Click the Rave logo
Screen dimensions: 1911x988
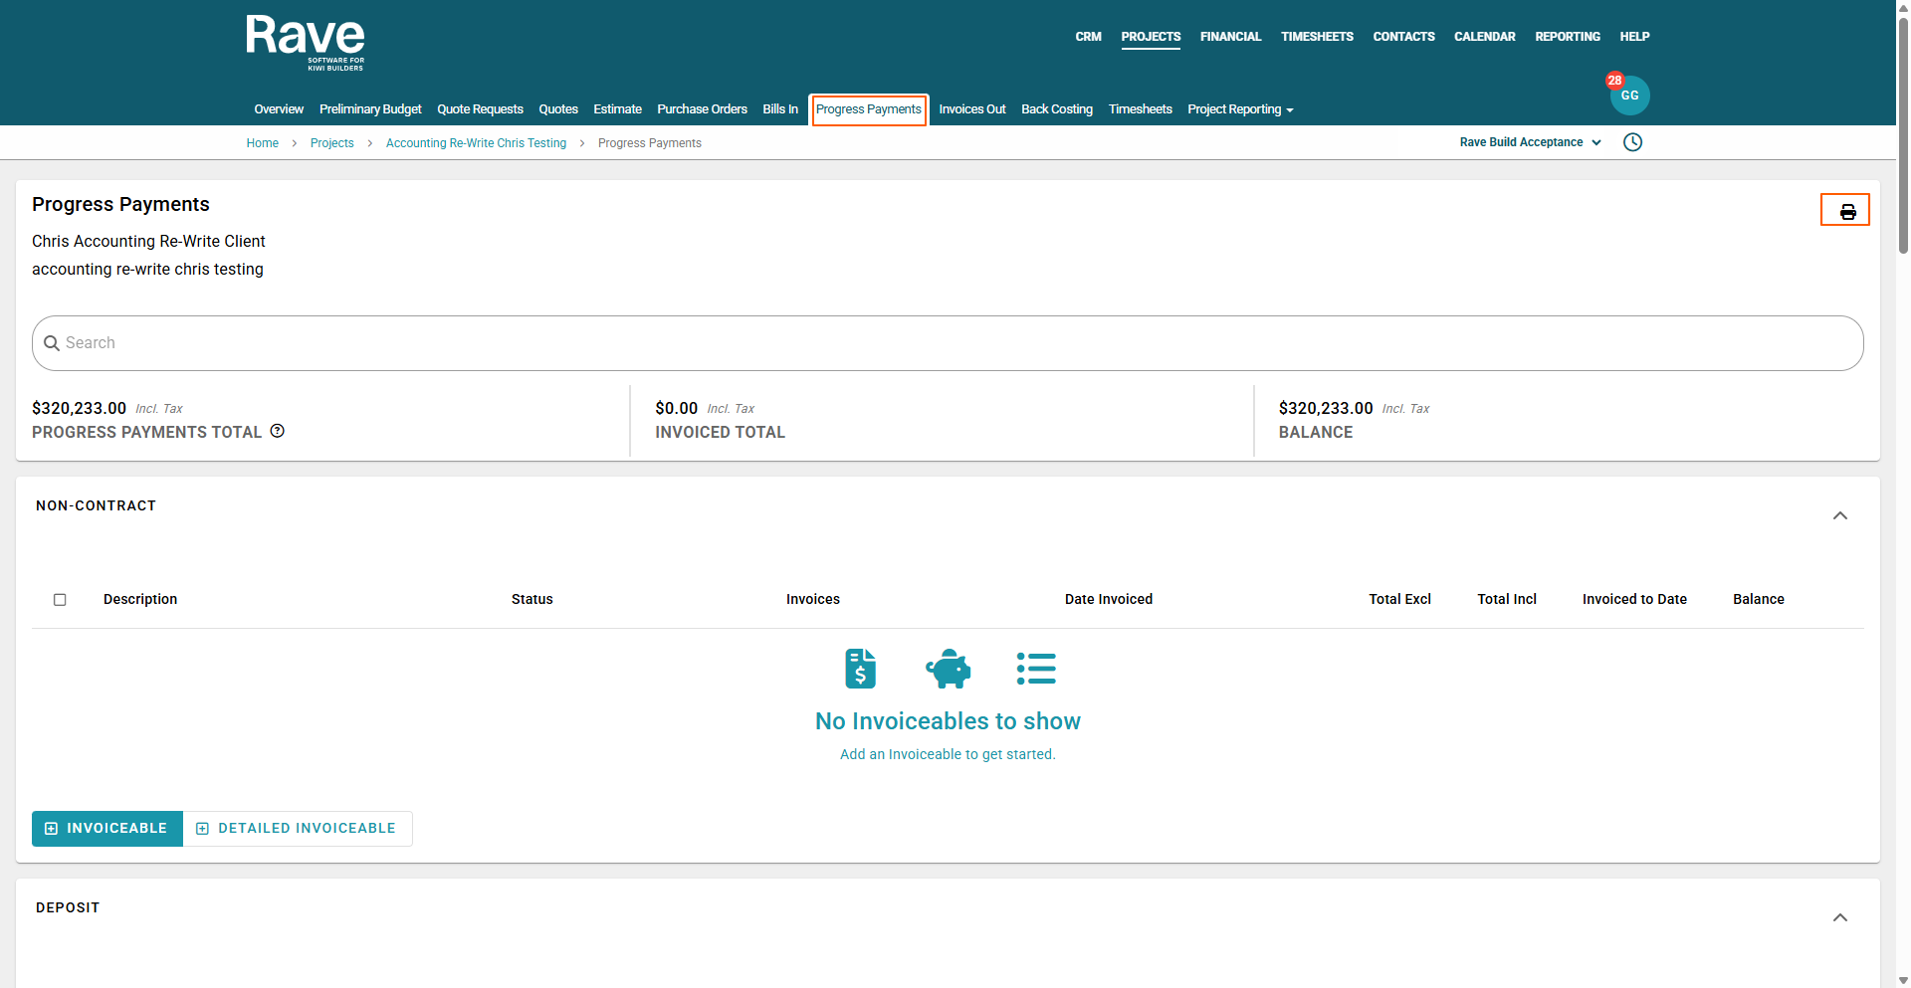306,43
